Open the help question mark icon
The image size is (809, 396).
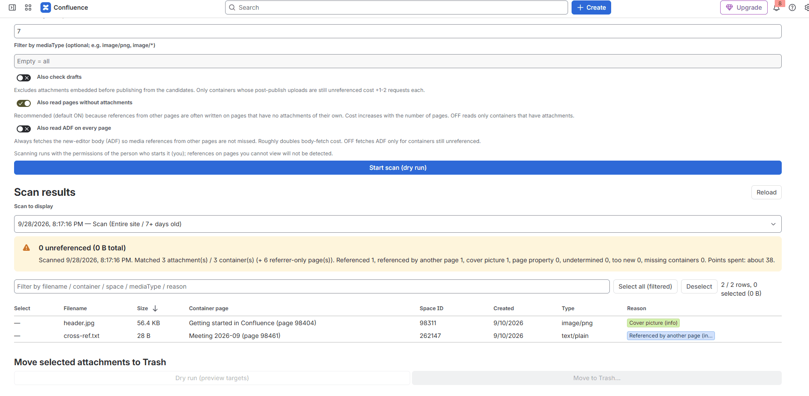792,7
